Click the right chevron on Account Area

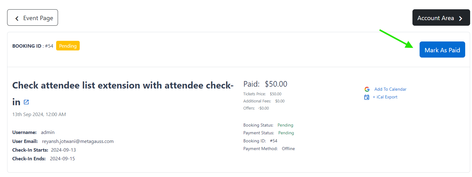[461, 19]
